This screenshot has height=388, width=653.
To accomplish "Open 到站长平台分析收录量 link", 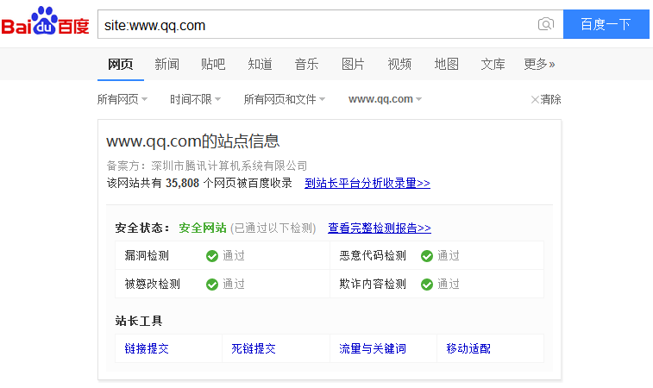I will (x=367, y=183).
